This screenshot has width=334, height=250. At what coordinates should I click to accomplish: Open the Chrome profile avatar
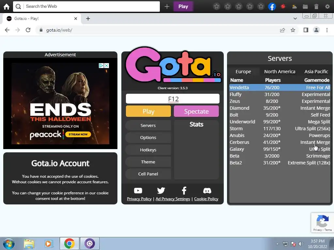coord(316,30)
